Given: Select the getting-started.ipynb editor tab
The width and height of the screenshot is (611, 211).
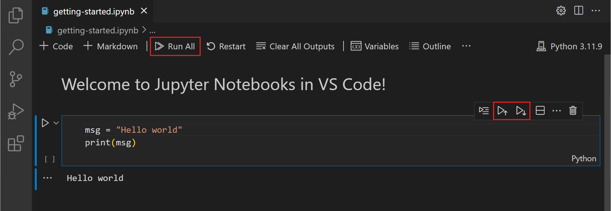Looking at the screenshot, I should tap(93, 11).
